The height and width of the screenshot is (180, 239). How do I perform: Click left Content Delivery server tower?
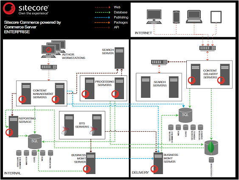point(196,75)
